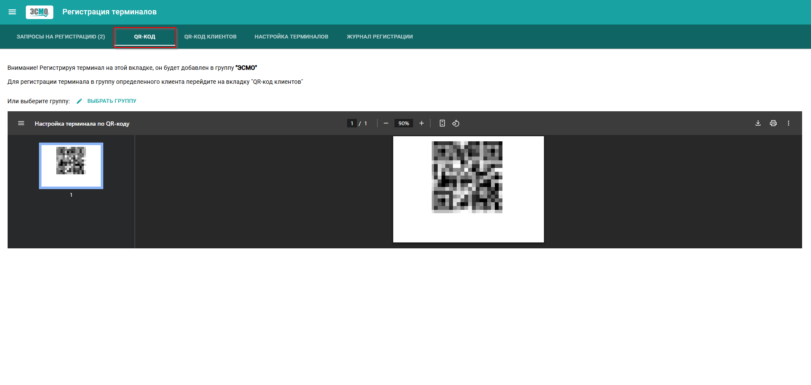Rotate the PDF counterclockwise

(456, 123)
